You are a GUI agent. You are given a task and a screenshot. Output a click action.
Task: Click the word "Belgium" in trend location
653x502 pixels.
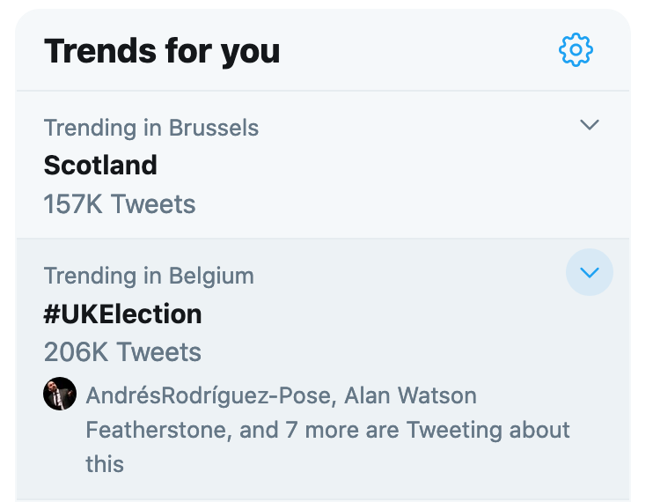point(209,276)
